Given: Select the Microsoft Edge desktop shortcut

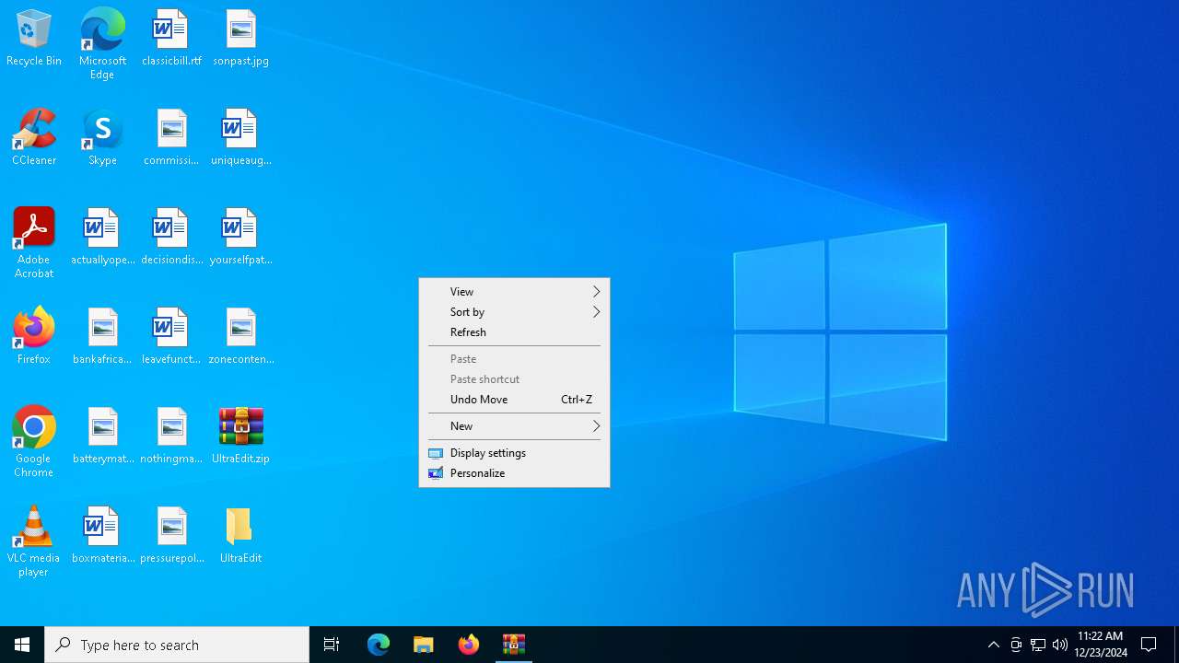Looking at the screenshot, I should (102, 44).
